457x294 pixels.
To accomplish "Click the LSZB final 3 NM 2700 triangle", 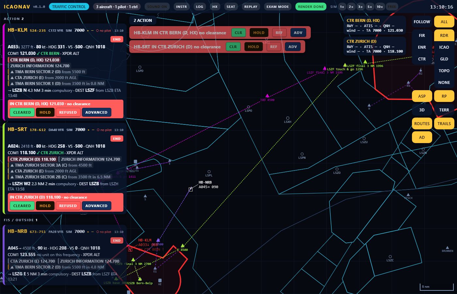I will pos(133,260).
